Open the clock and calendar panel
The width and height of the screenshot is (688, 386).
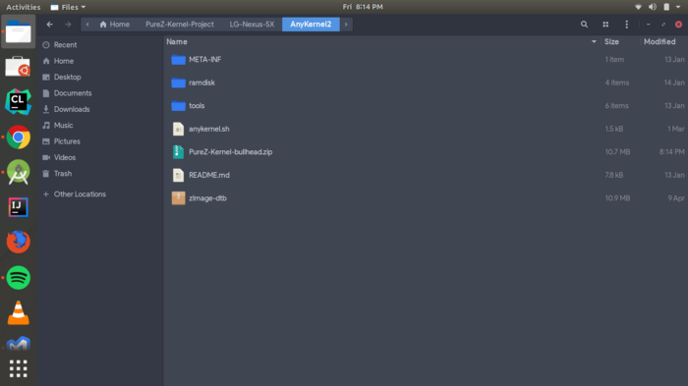pyautogui.click(x=363, y=7)
